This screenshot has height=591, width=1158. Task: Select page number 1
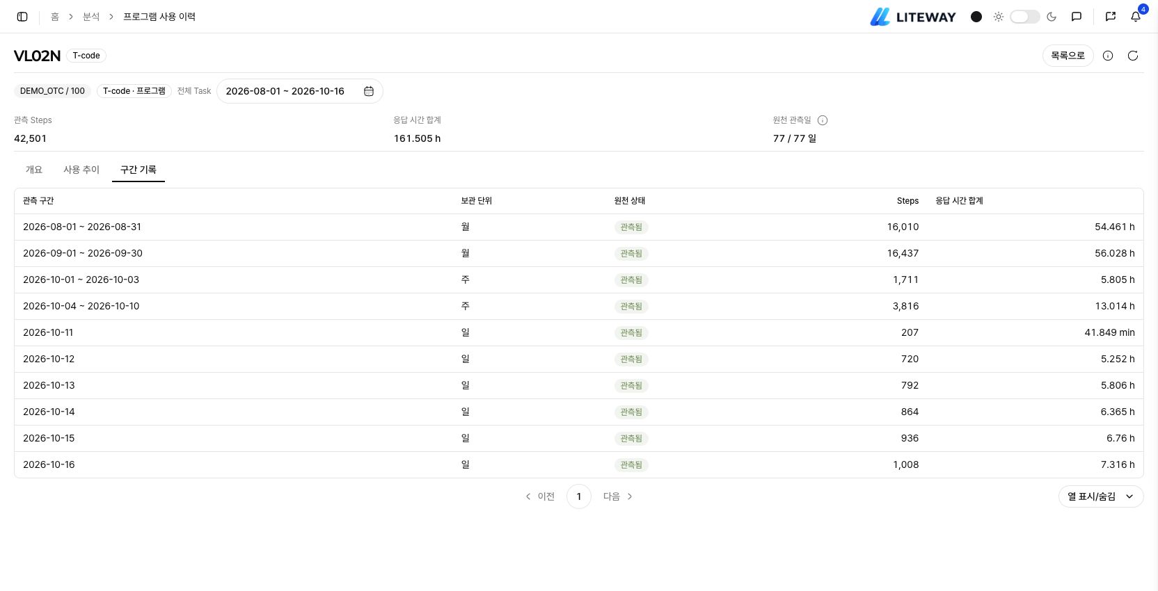click(579, 496)
